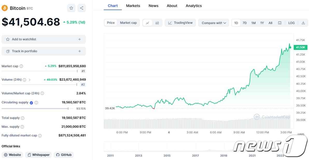309x160 pixels.
Task: Open the Analytics tab
Action: [194, 6]
